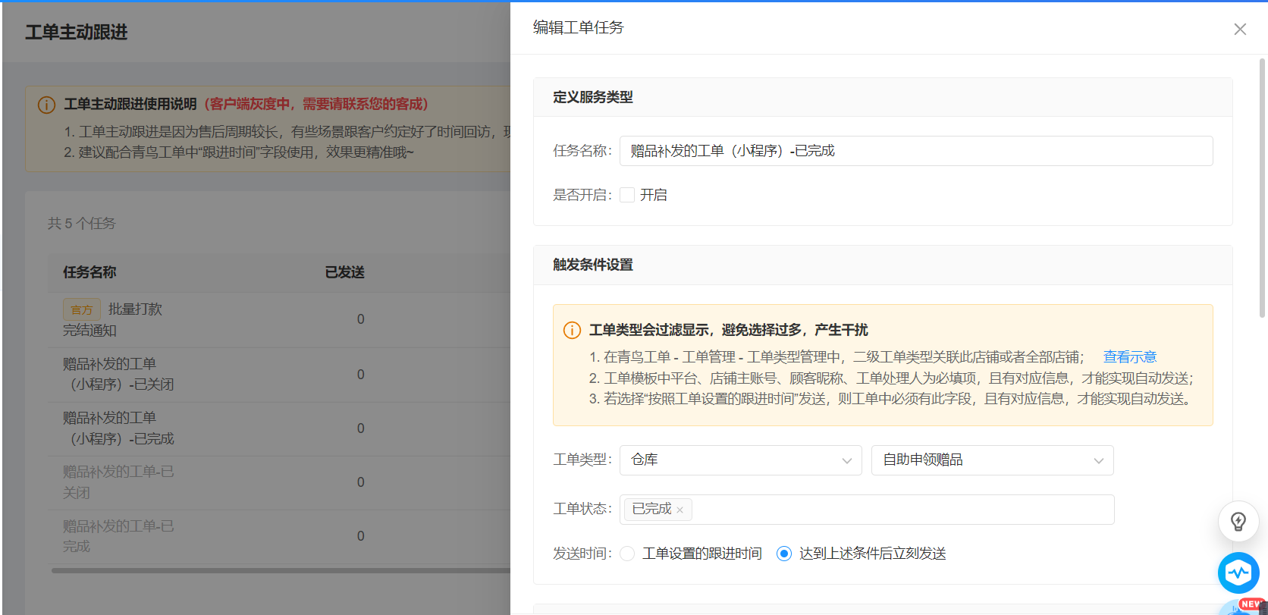
Task: Click the orange info icon in the warning box
Action: click(x=572, y=330)
